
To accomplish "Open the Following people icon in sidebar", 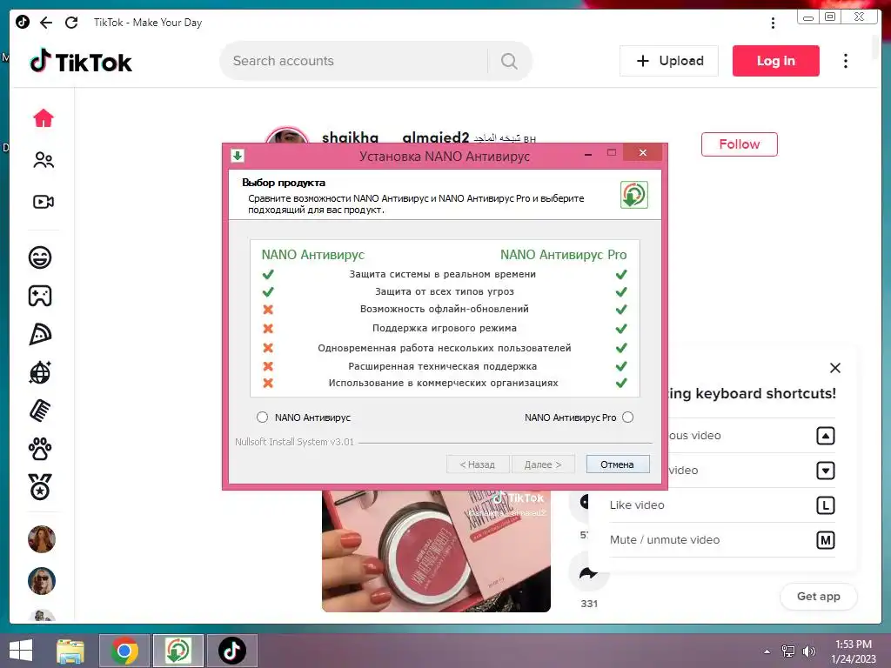I will point(44,160).
